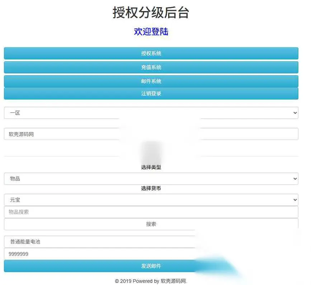Focus the field containing 软壳源码网
This screenshot has width=311, height=285.
(151, 134)
